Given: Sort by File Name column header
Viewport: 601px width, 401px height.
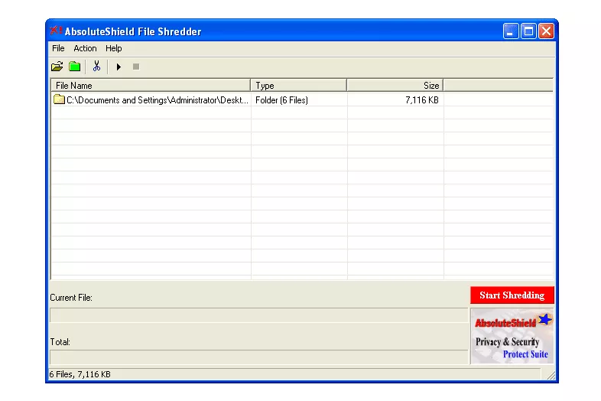Looking at the screenshot, I should coord(151,85).
